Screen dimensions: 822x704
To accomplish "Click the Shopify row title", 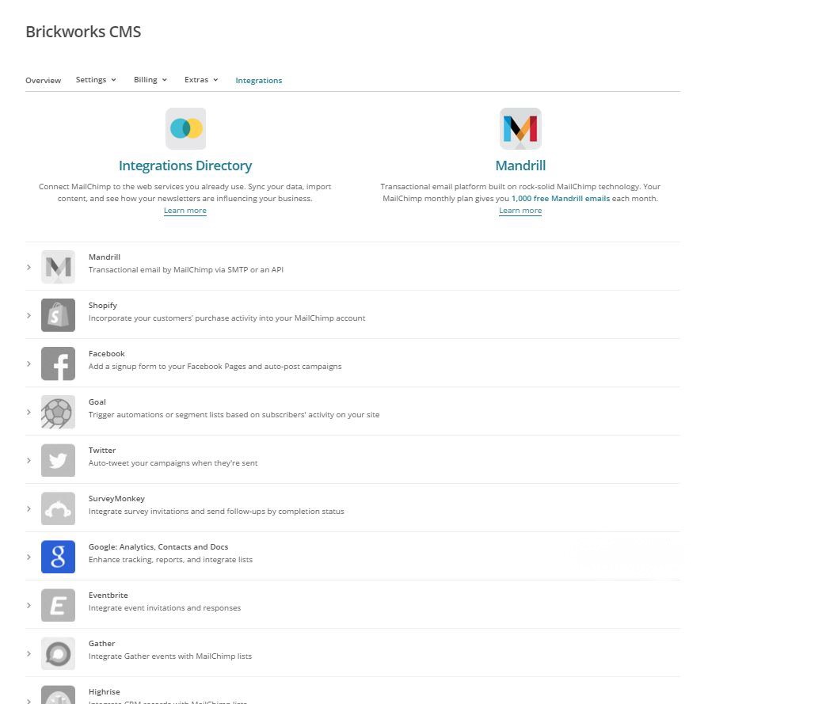I will [103, 305].
